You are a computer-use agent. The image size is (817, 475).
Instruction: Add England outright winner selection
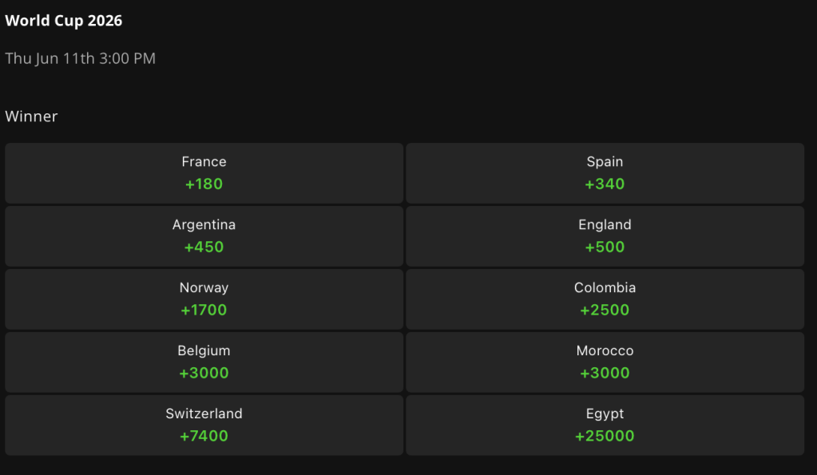point(605,236)
